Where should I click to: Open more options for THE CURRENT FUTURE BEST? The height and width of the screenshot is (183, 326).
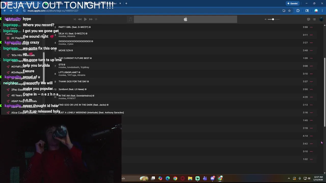311,58
